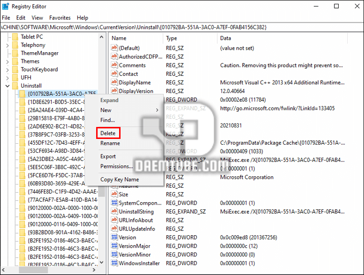Click the tree pane scroll down arrow
This screenshot has height=275, width=364.
[x=101, y=262]
